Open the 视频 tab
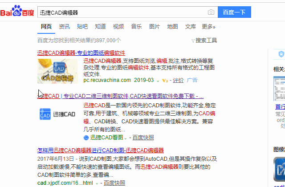The image size is (285, 187). tap(118, 27)
